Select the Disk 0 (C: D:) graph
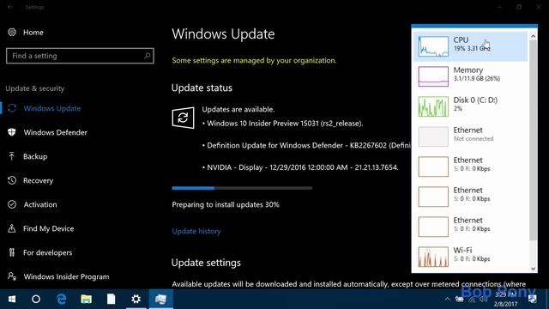The width and height of the screenshot is (549, 309). [433, 106]
